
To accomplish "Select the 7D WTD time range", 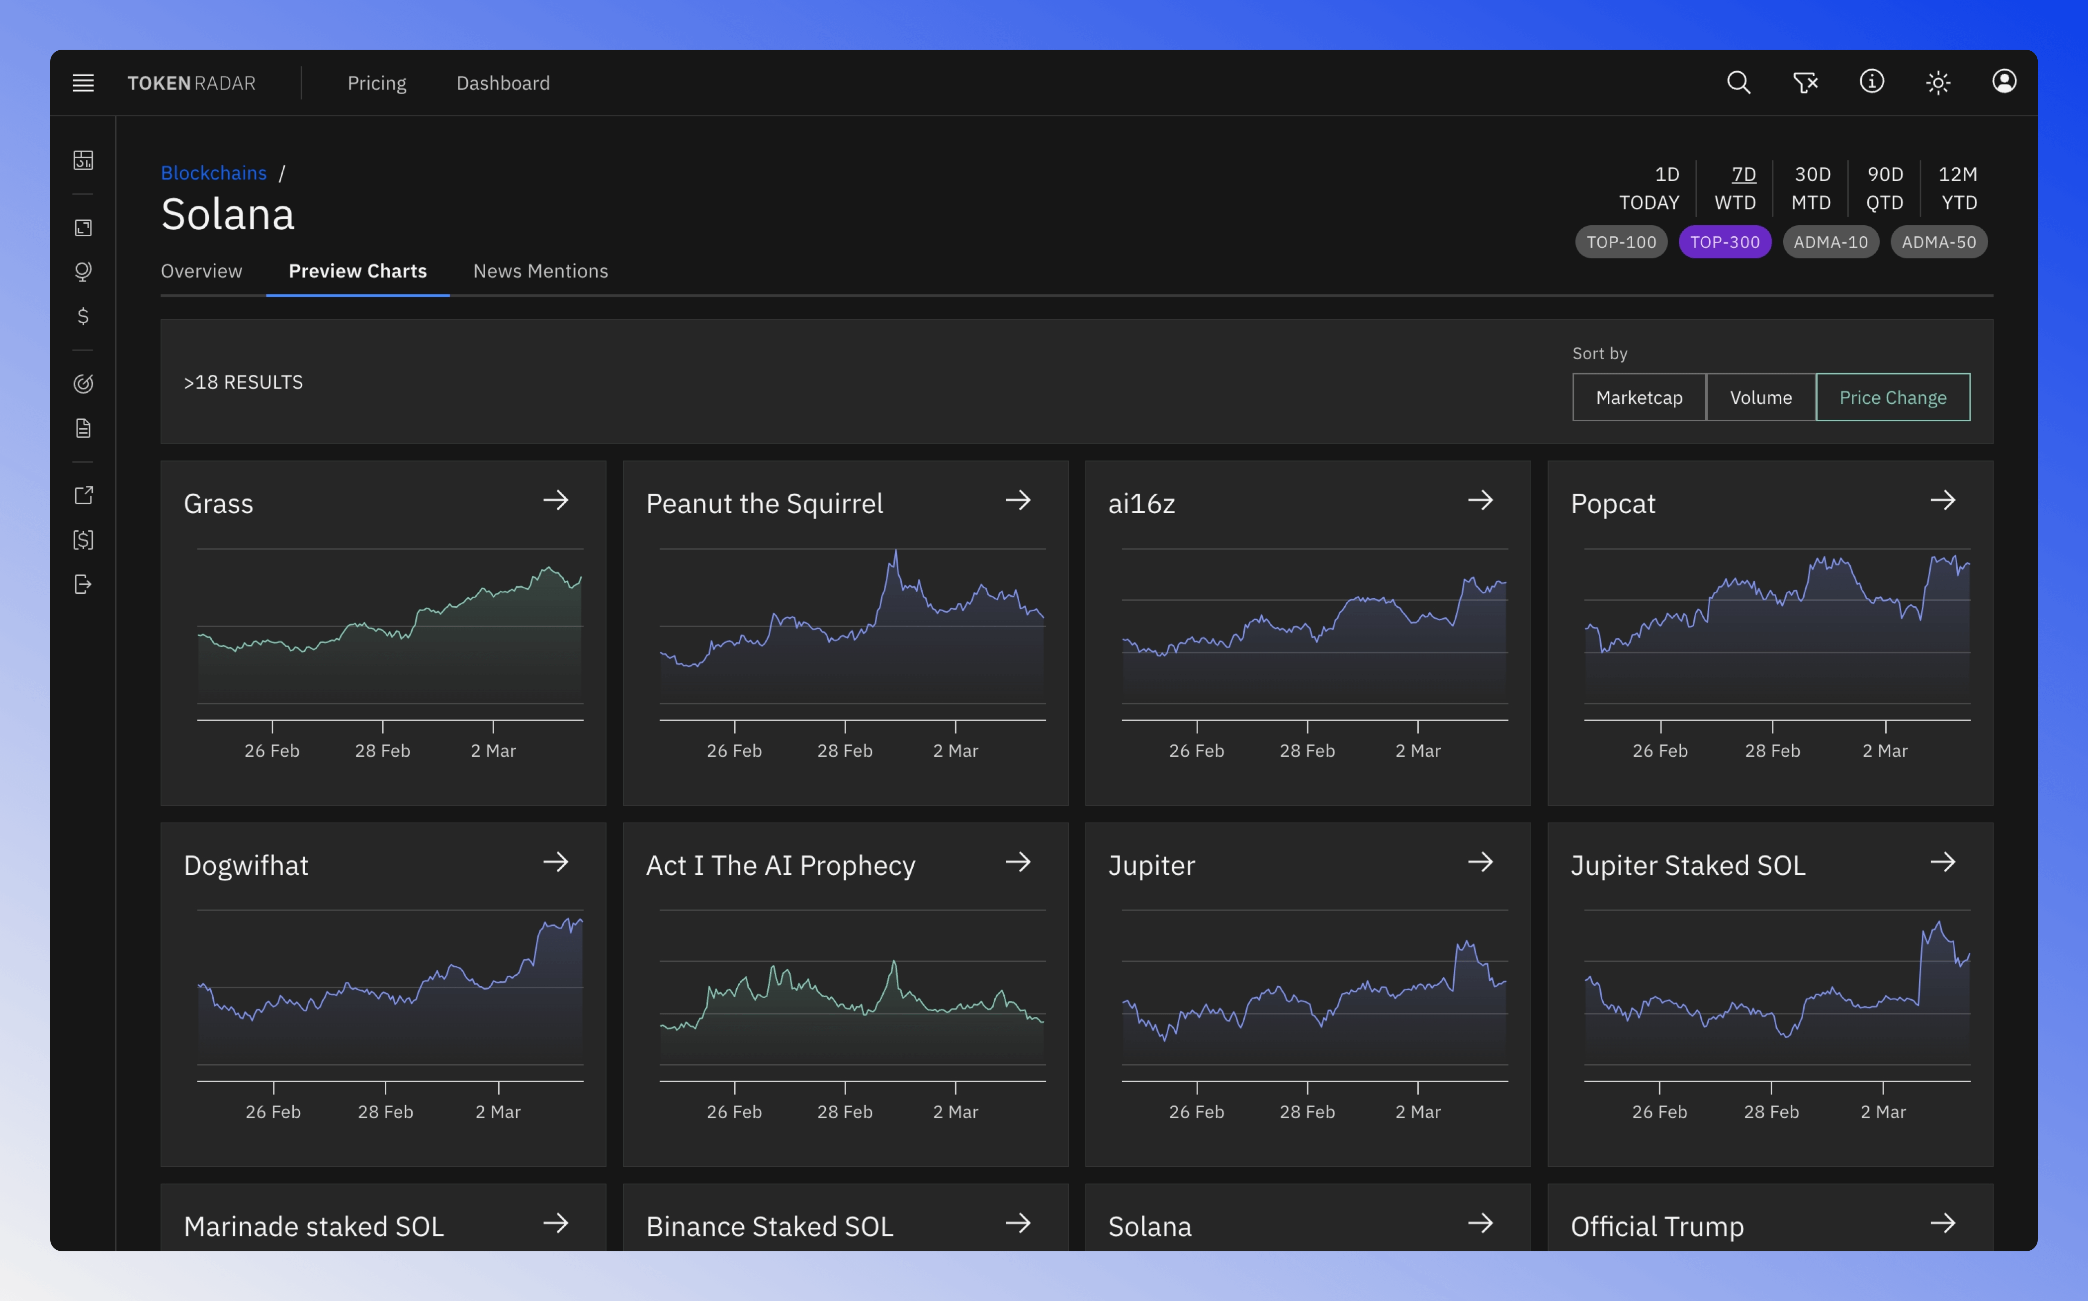I will [x=1736, y=188].
